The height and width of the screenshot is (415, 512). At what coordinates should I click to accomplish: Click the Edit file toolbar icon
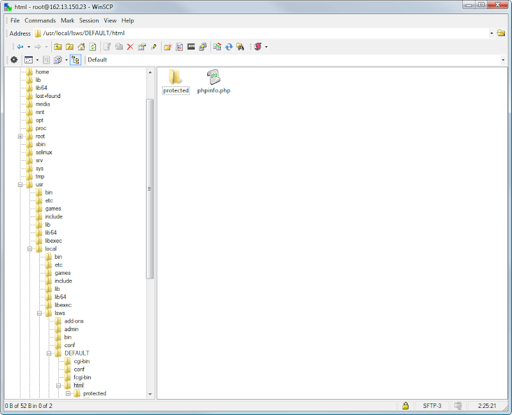tap(107, 47)
